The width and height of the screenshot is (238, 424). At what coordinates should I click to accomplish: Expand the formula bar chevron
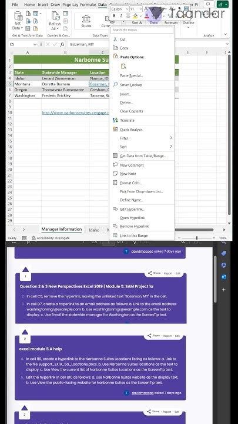click(x=227, y=44)
